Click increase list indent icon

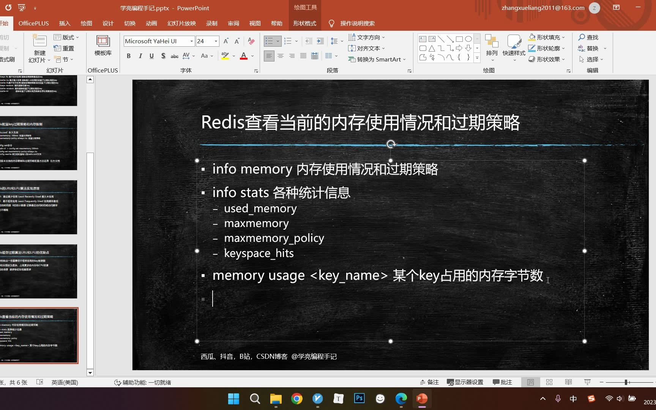[x=320, y=41]
